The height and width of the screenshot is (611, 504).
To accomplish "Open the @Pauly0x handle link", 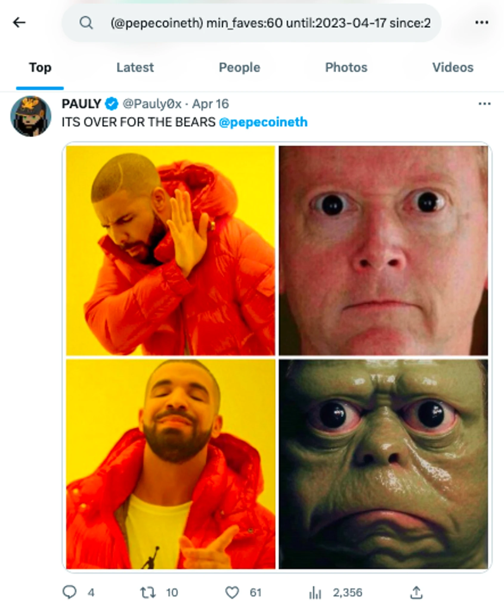I will (x=152, y=104).
